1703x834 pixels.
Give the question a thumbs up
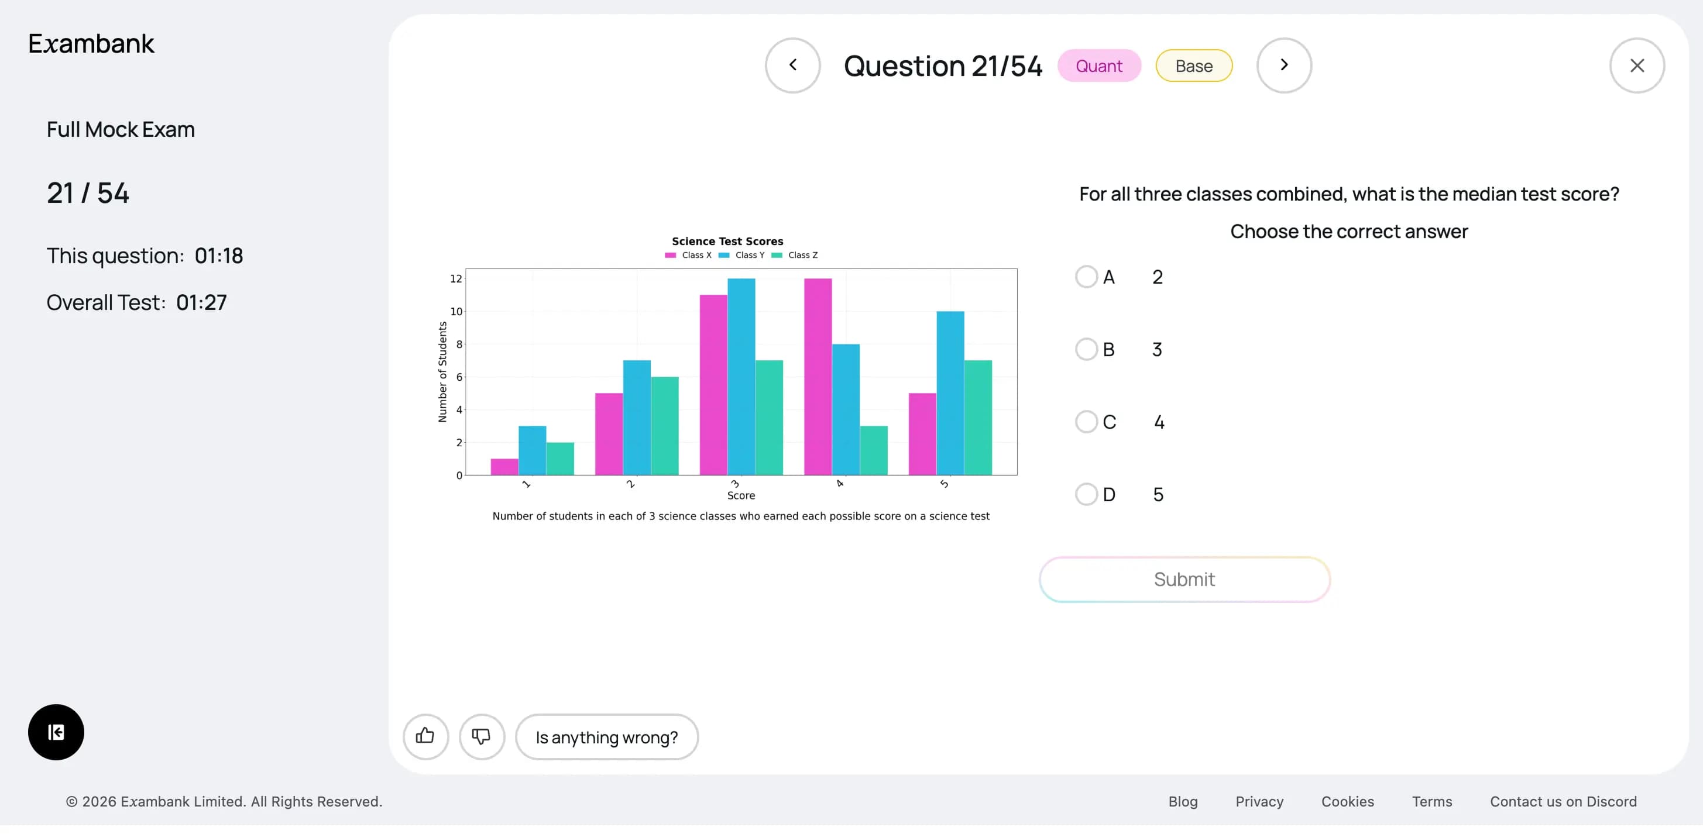(425, 736)
